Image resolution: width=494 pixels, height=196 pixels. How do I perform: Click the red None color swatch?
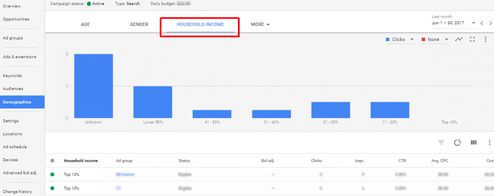click(x=424, y=40)
